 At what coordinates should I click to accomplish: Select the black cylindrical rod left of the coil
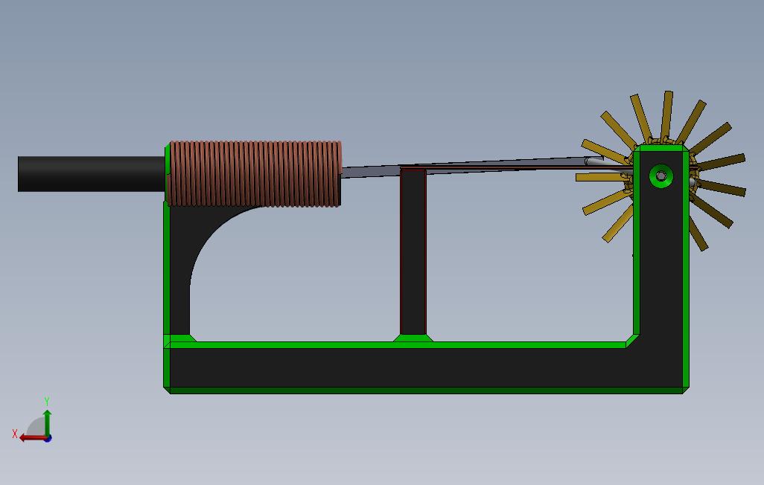click(91, 174)
